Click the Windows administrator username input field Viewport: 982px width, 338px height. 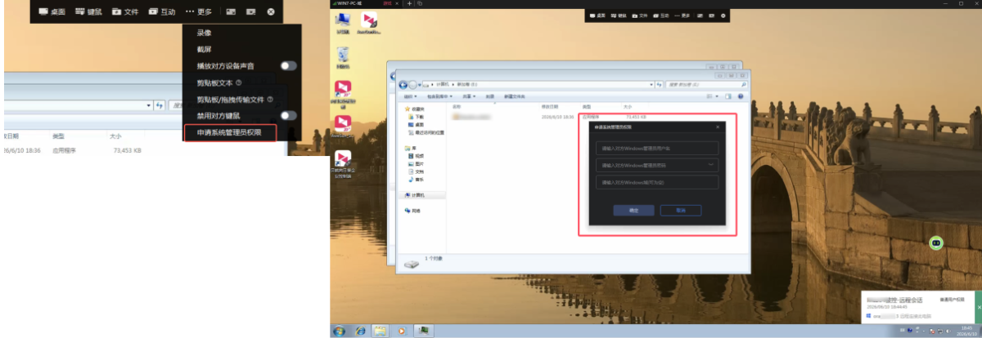click(657, 148)
